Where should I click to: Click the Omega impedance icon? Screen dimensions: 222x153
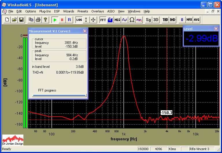tap(132, 20)
